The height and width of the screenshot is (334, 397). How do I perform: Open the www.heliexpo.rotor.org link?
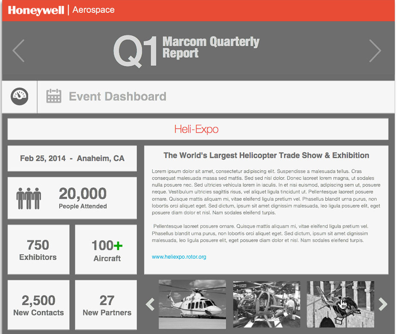point(179,257)
